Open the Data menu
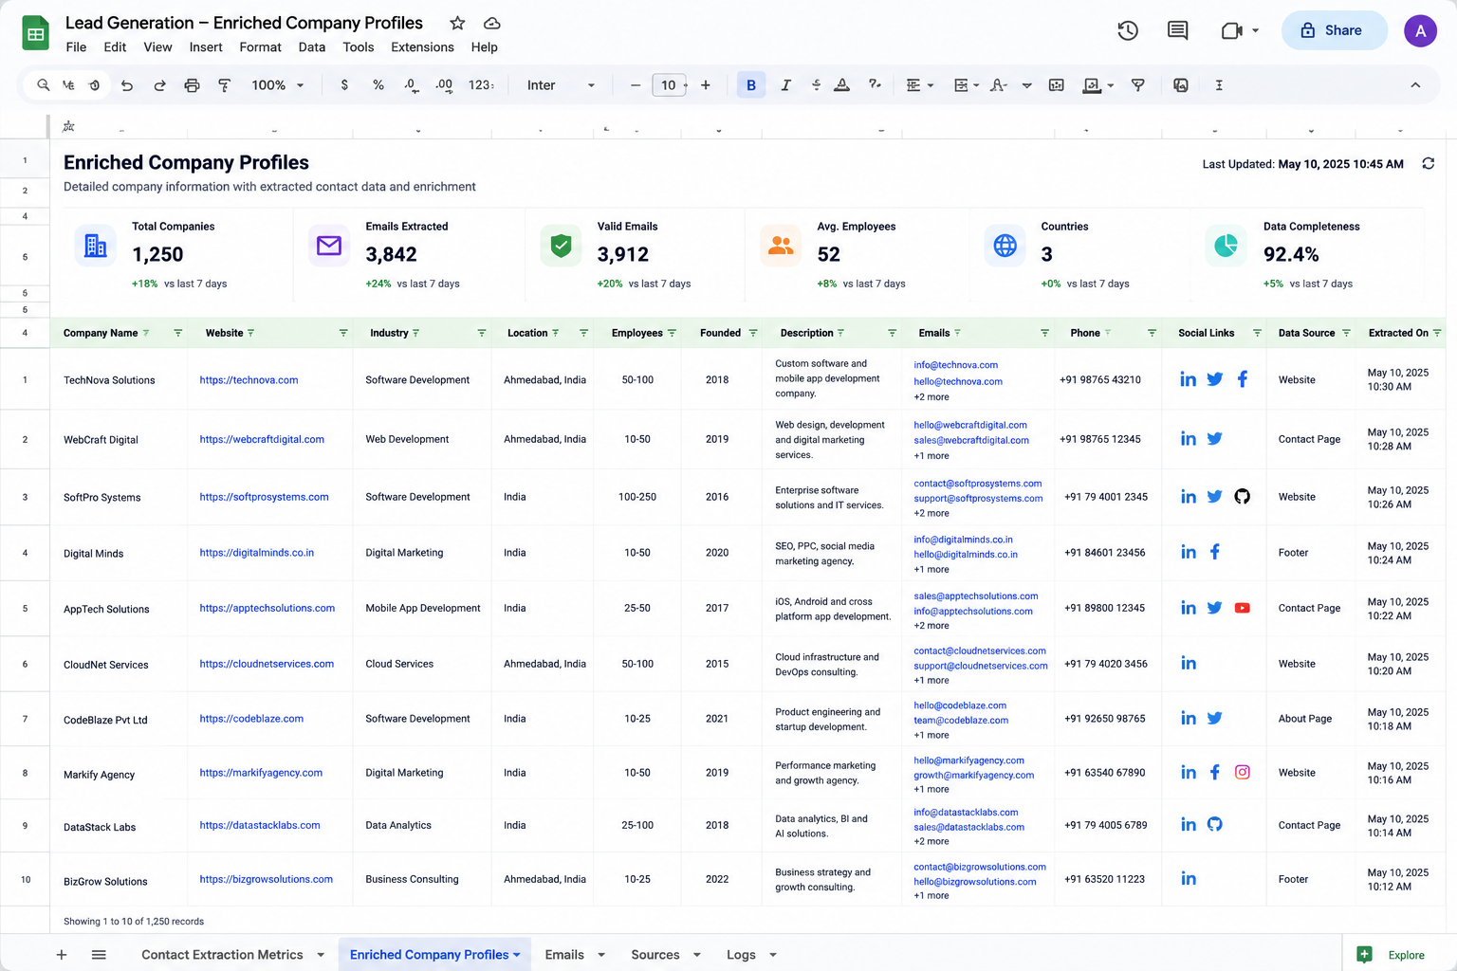This screenshot has height=971, width=1457. 312,47
